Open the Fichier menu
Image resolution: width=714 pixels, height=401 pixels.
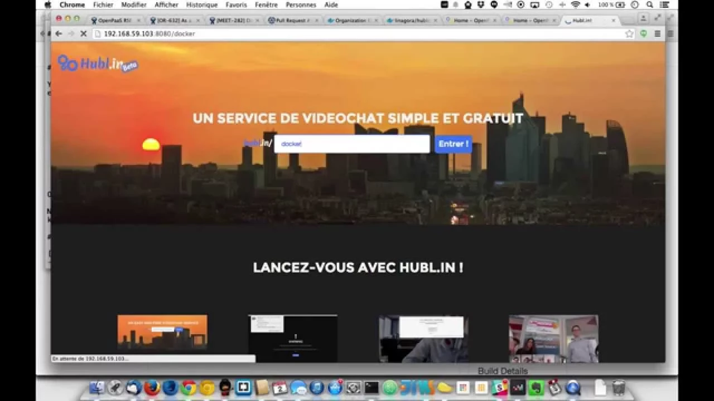tap(103, 4)
